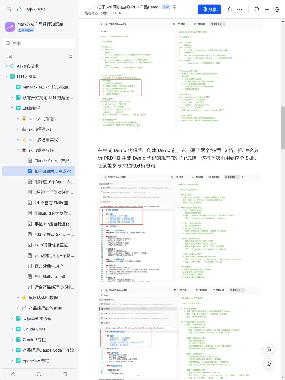This screenshot has width=285, height=380.
Task: Open the help question-mark button
Action: tap(269, 364)
